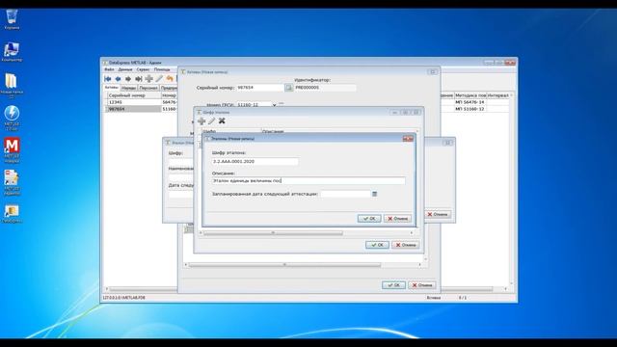The image size is (617, 347).
Task: Open the Данные menu
Action: [125, 69]
